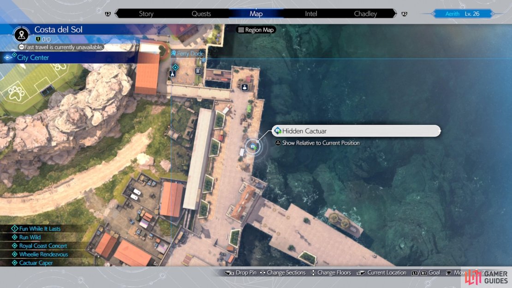The image size is (512, 288).
Task: Select the Wheelie Rendezvous quest
Action: 43,254
